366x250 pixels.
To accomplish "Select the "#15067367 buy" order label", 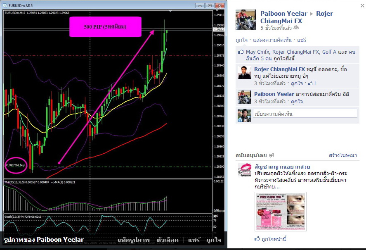I will (15, 165).
